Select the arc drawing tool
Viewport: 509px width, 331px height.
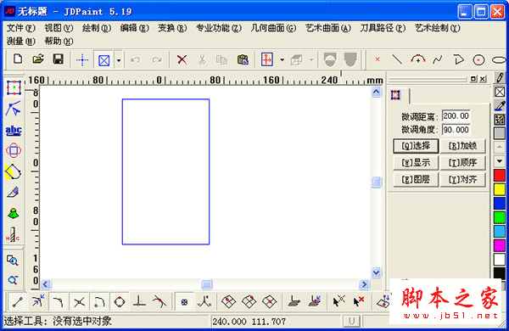click(417, 59)
